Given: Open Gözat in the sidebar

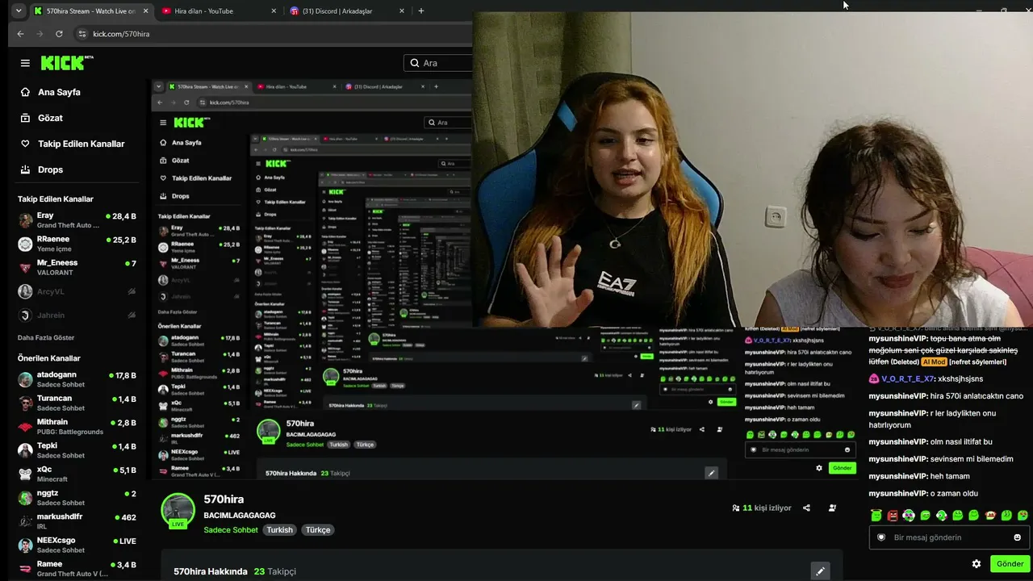Looking at the screenshot, I should [50, 118].
